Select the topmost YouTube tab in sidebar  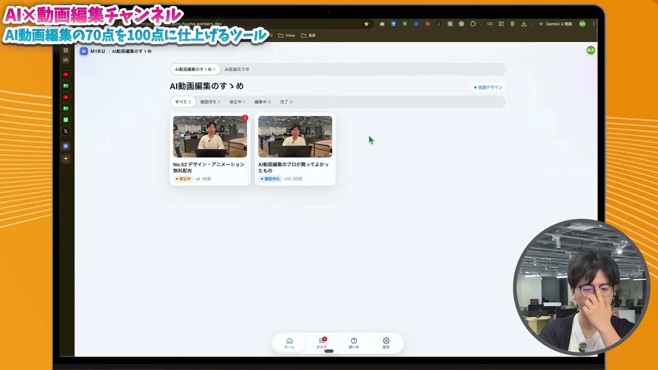point(66,74)
